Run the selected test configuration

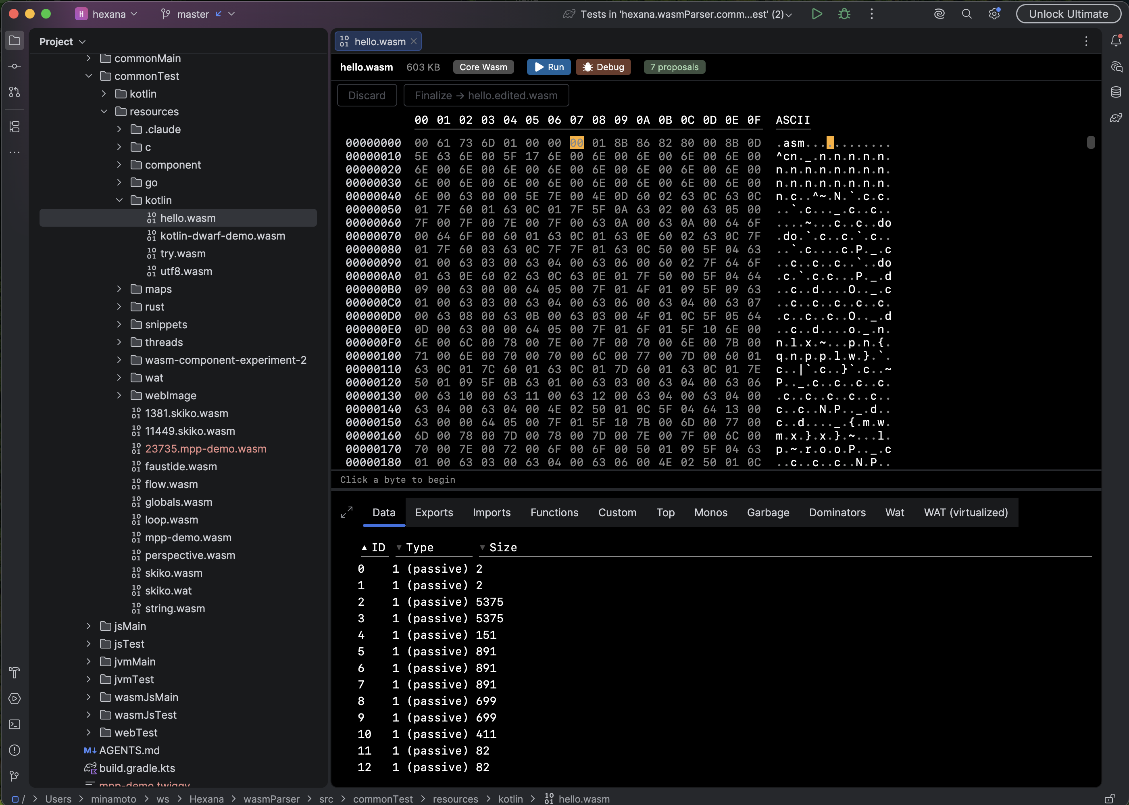[817, 14]
